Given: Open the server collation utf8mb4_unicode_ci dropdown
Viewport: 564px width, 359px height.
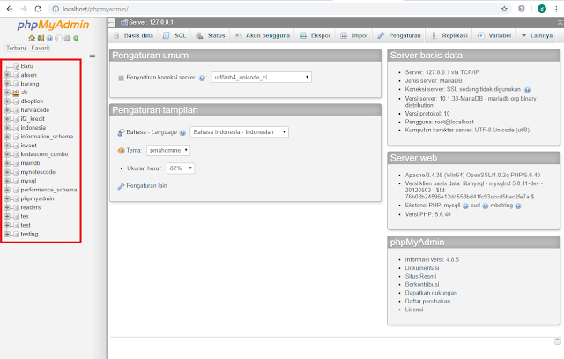Looking at the screenshot, I should [x=261, y=78].
